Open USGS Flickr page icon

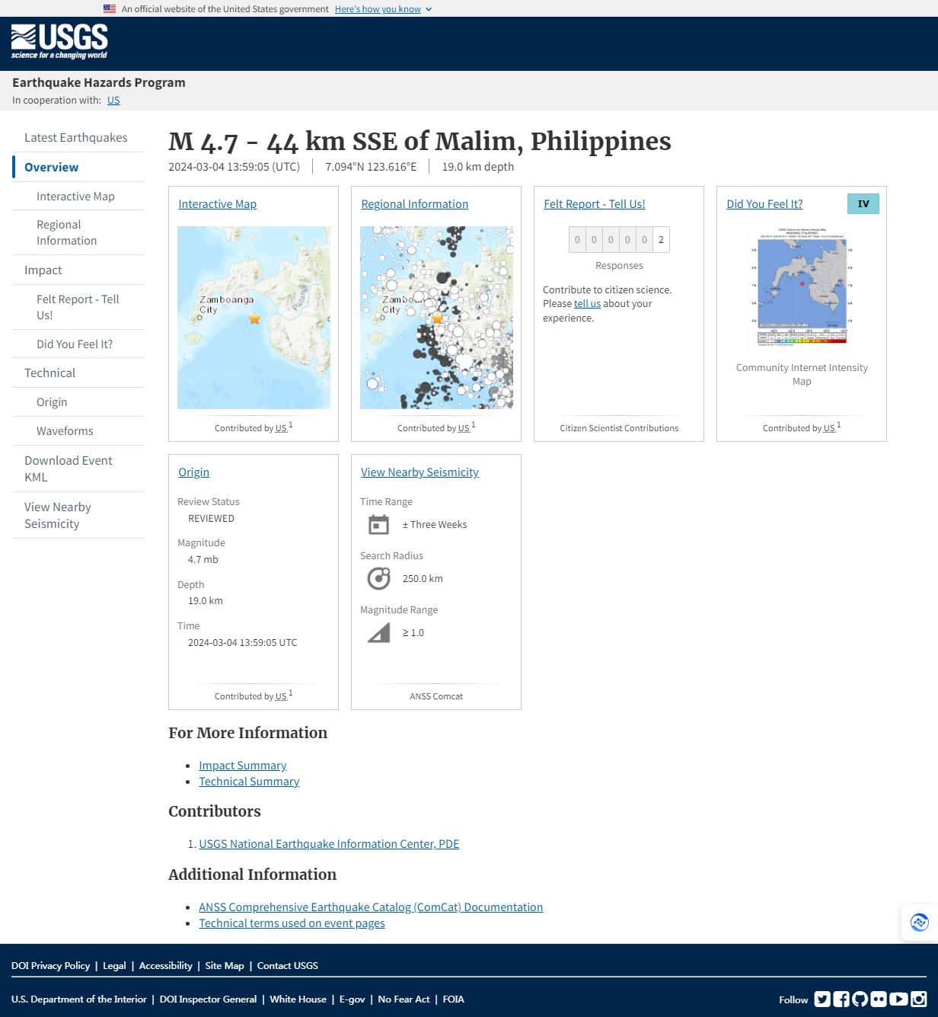coord(879,999)
